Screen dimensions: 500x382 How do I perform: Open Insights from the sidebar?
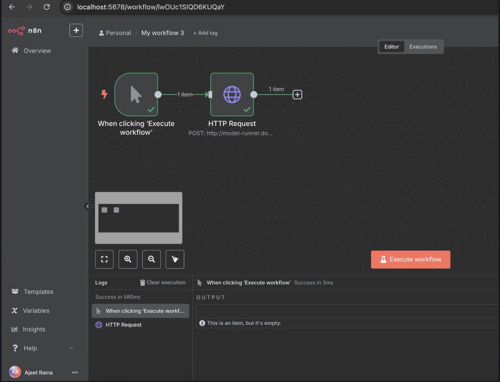[x=33, y=329]
